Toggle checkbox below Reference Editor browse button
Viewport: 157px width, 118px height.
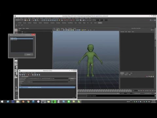[x=69, y=80]
